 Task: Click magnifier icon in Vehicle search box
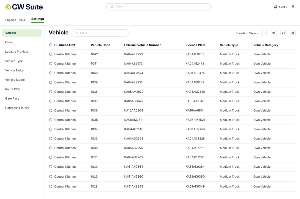pyautogui.click(x=77, y=33)
